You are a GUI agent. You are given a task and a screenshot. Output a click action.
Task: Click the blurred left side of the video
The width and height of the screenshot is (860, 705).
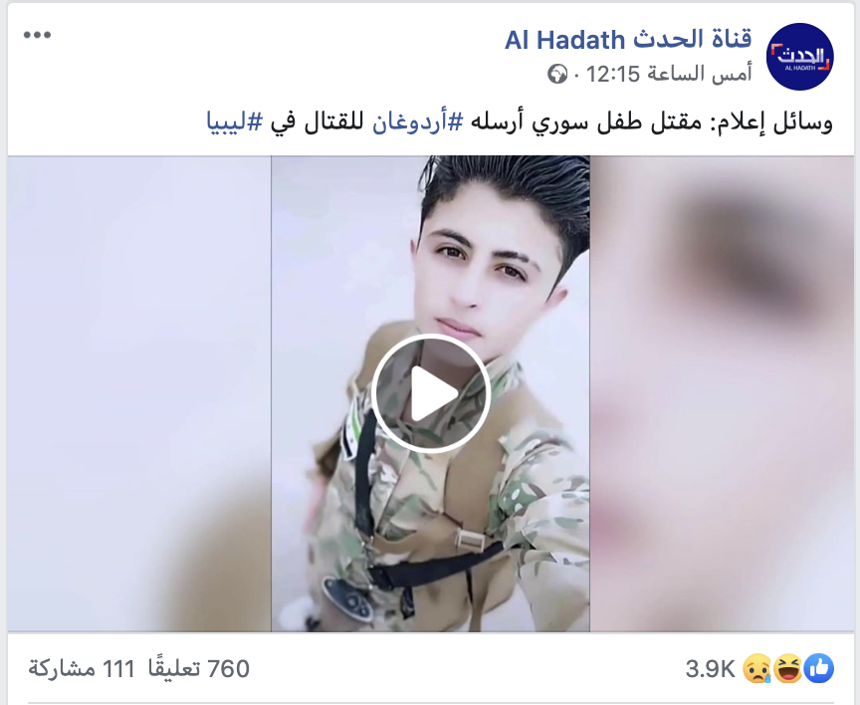(x=139, y=393)
